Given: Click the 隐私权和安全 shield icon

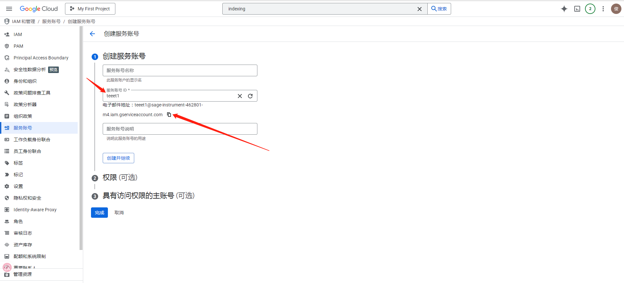Looking at the screenshot, I should (x=7, y=198).
